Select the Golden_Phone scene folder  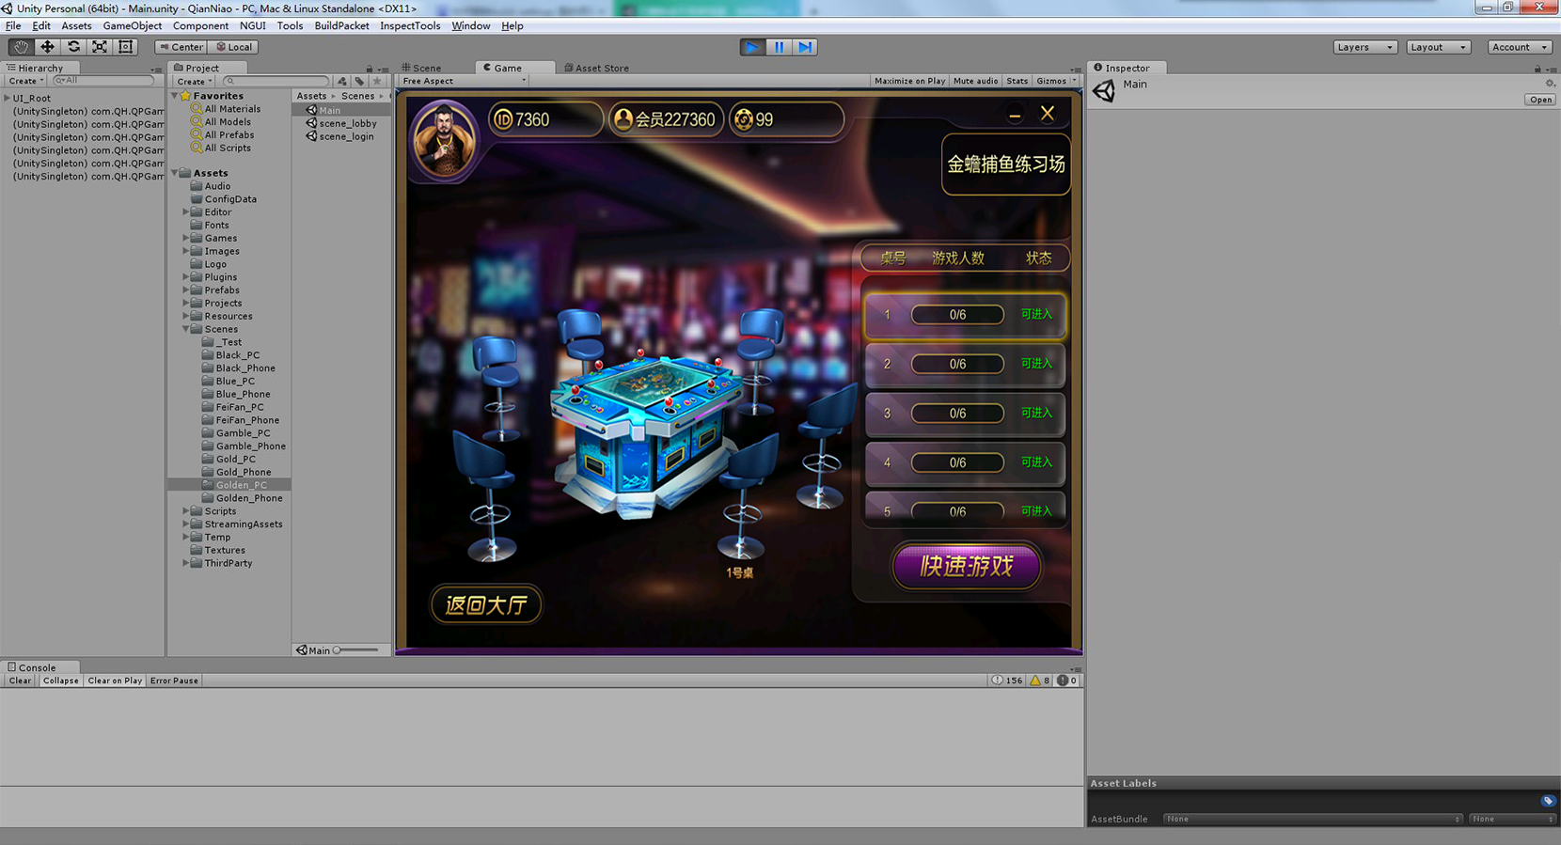coord(248,498)
